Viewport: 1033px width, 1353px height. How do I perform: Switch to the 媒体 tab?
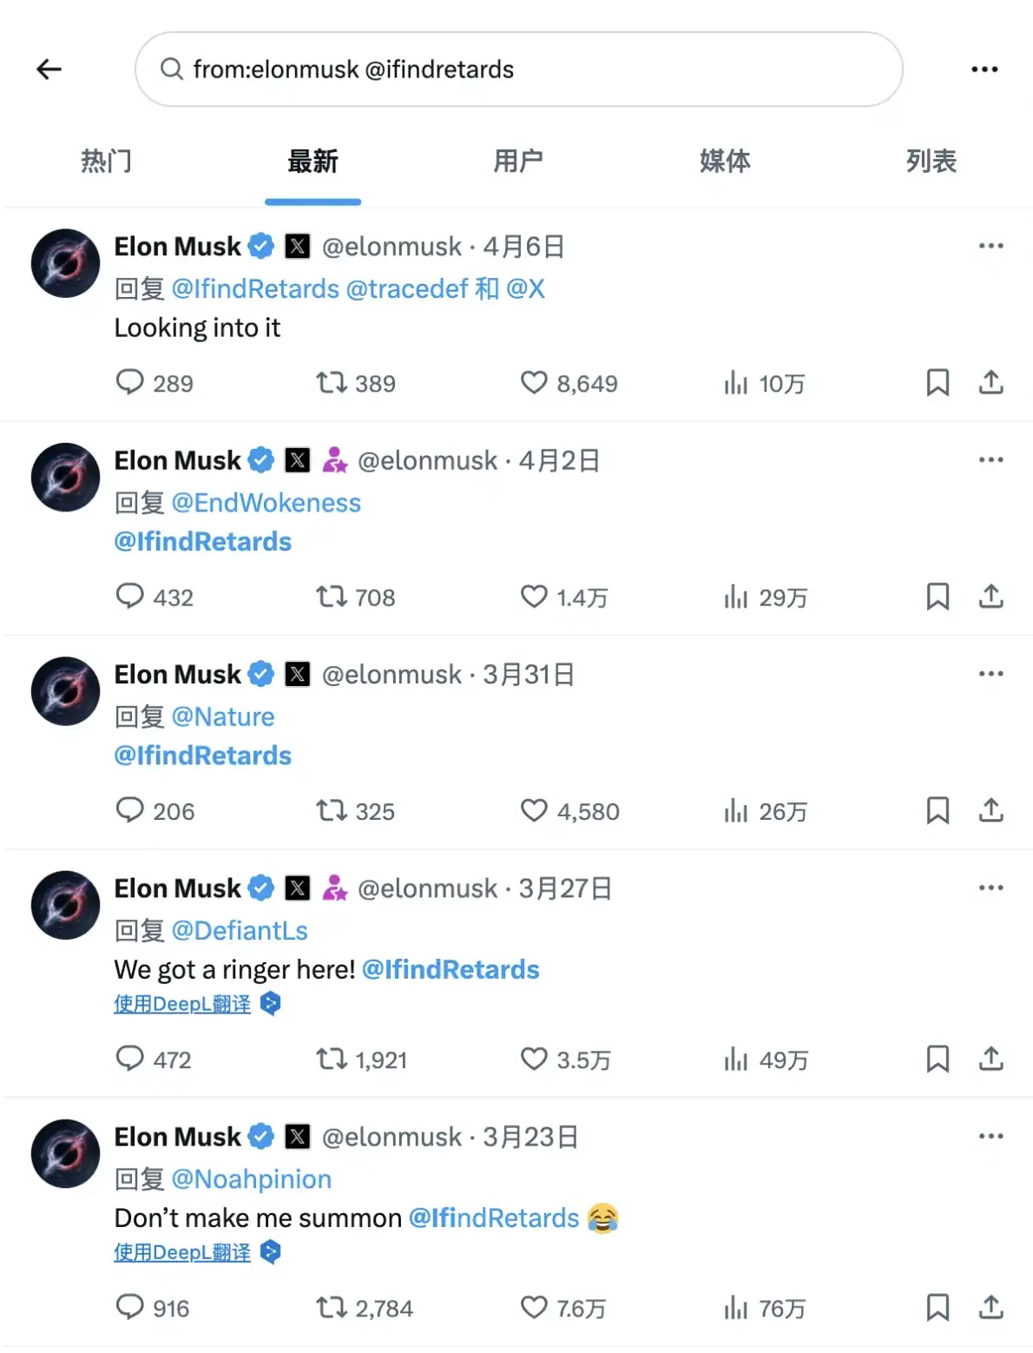(x=725, y=162)
